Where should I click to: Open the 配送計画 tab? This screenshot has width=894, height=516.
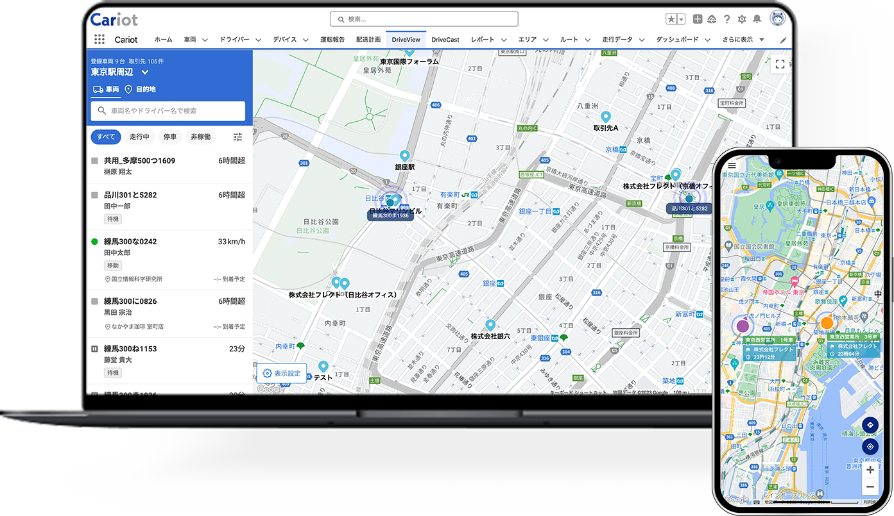point(368,40)
